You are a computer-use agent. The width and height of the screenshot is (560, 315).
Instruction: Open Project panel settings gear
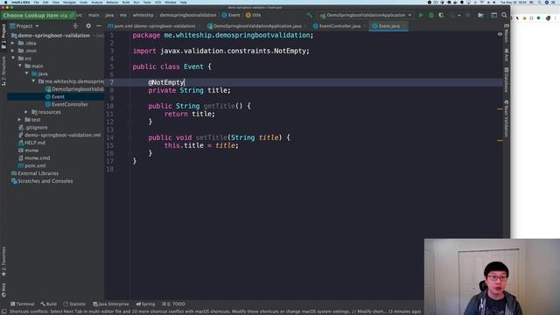(x=88, y=25)
